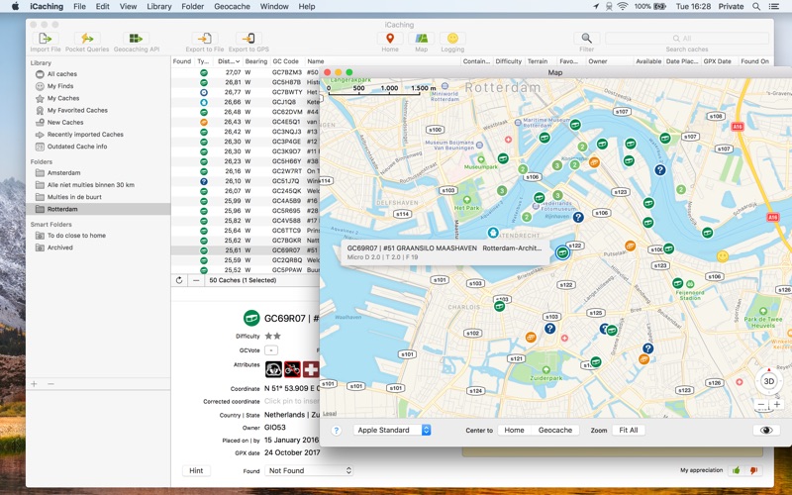Sort list by Distance column
The width and height of the screenshot is (792, 495).
pos(229,61)
